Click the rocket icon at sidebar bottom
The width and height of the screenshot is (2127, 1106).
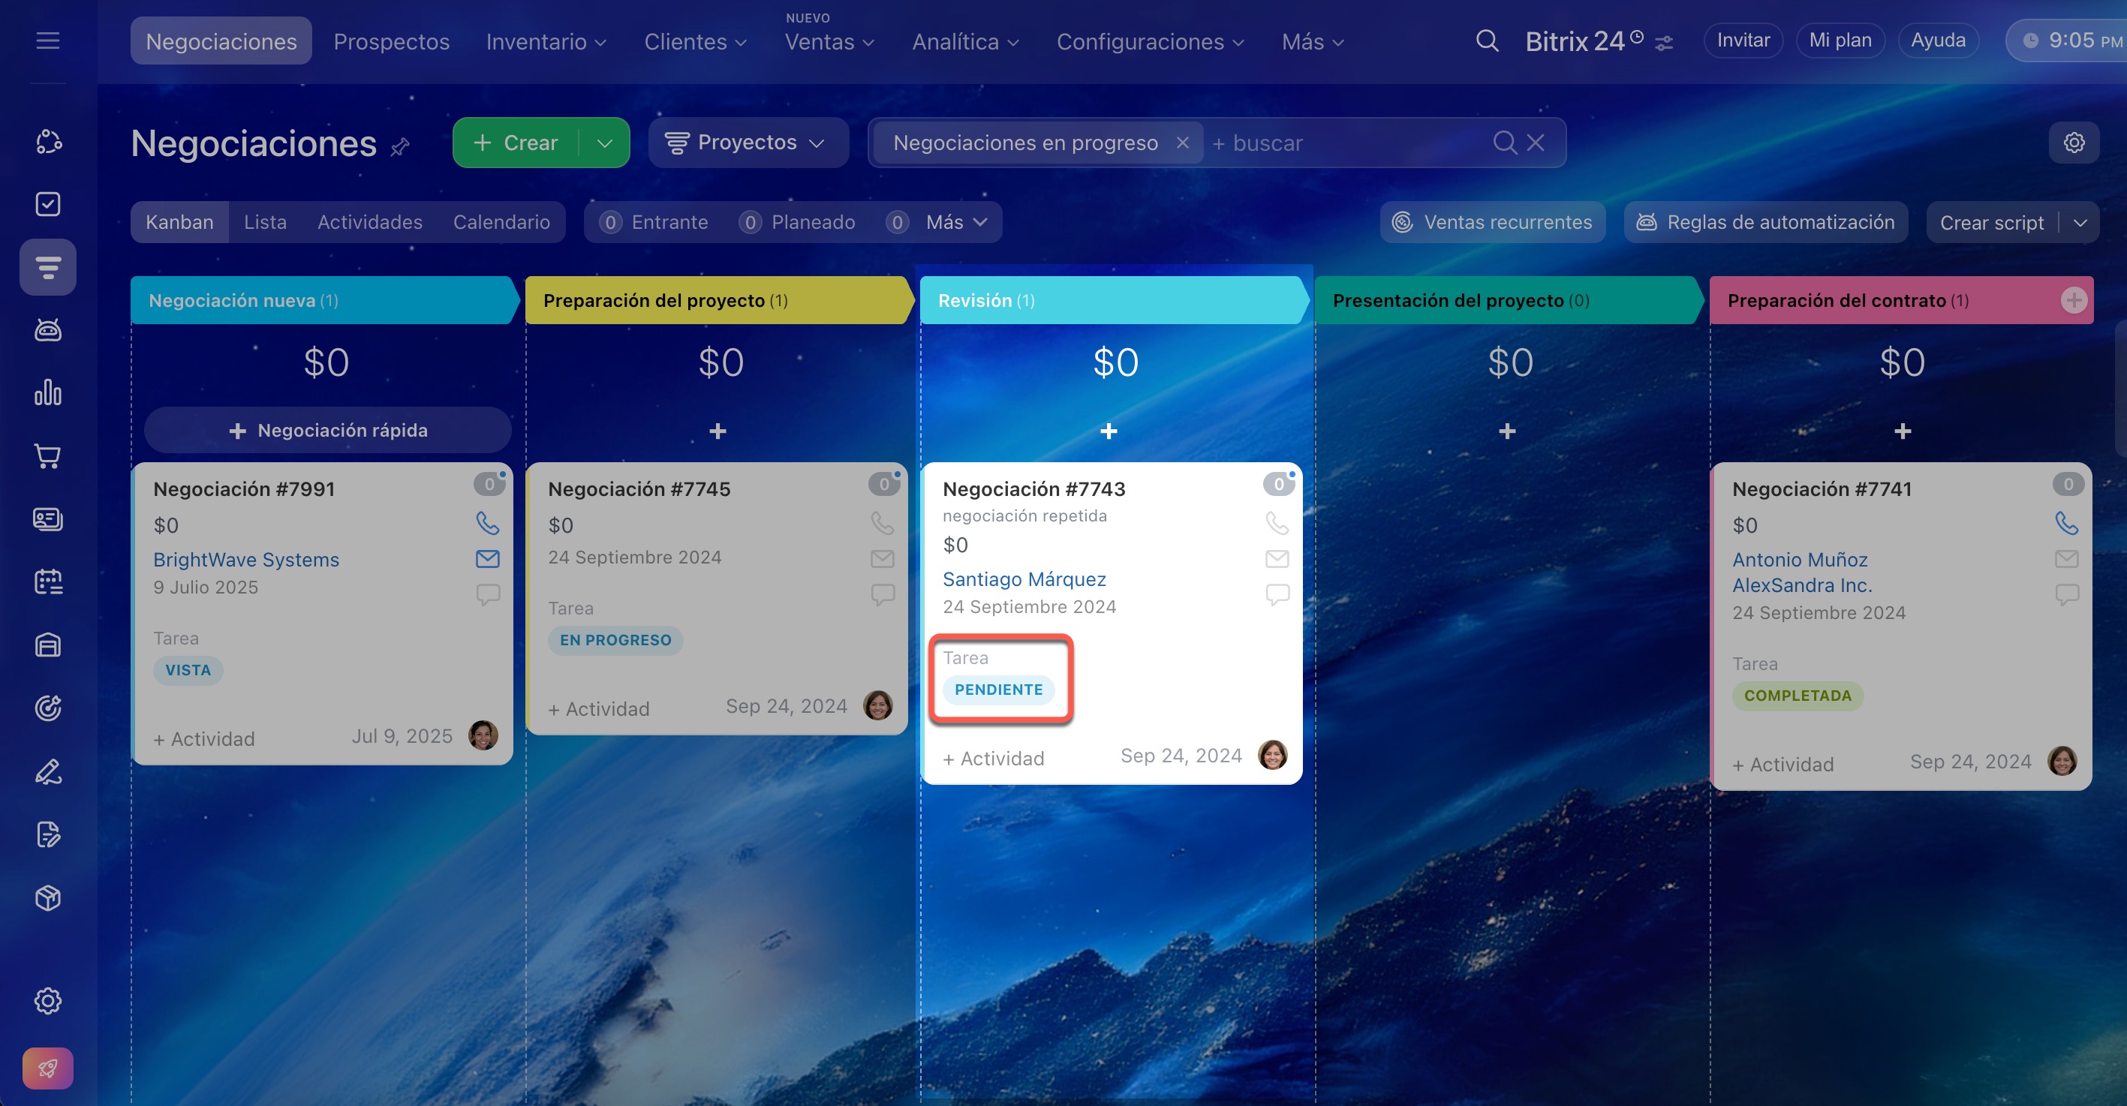[48, 1068]
